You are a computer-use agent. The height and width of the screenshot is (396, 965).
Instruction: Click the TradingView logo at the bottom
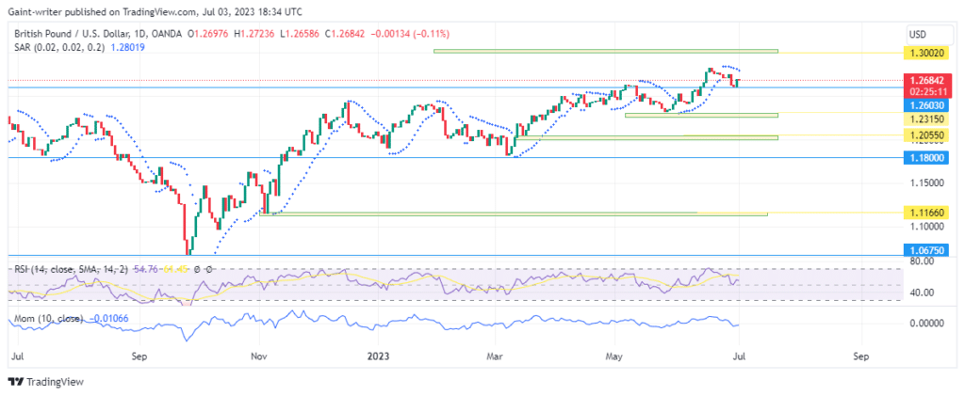45,382
